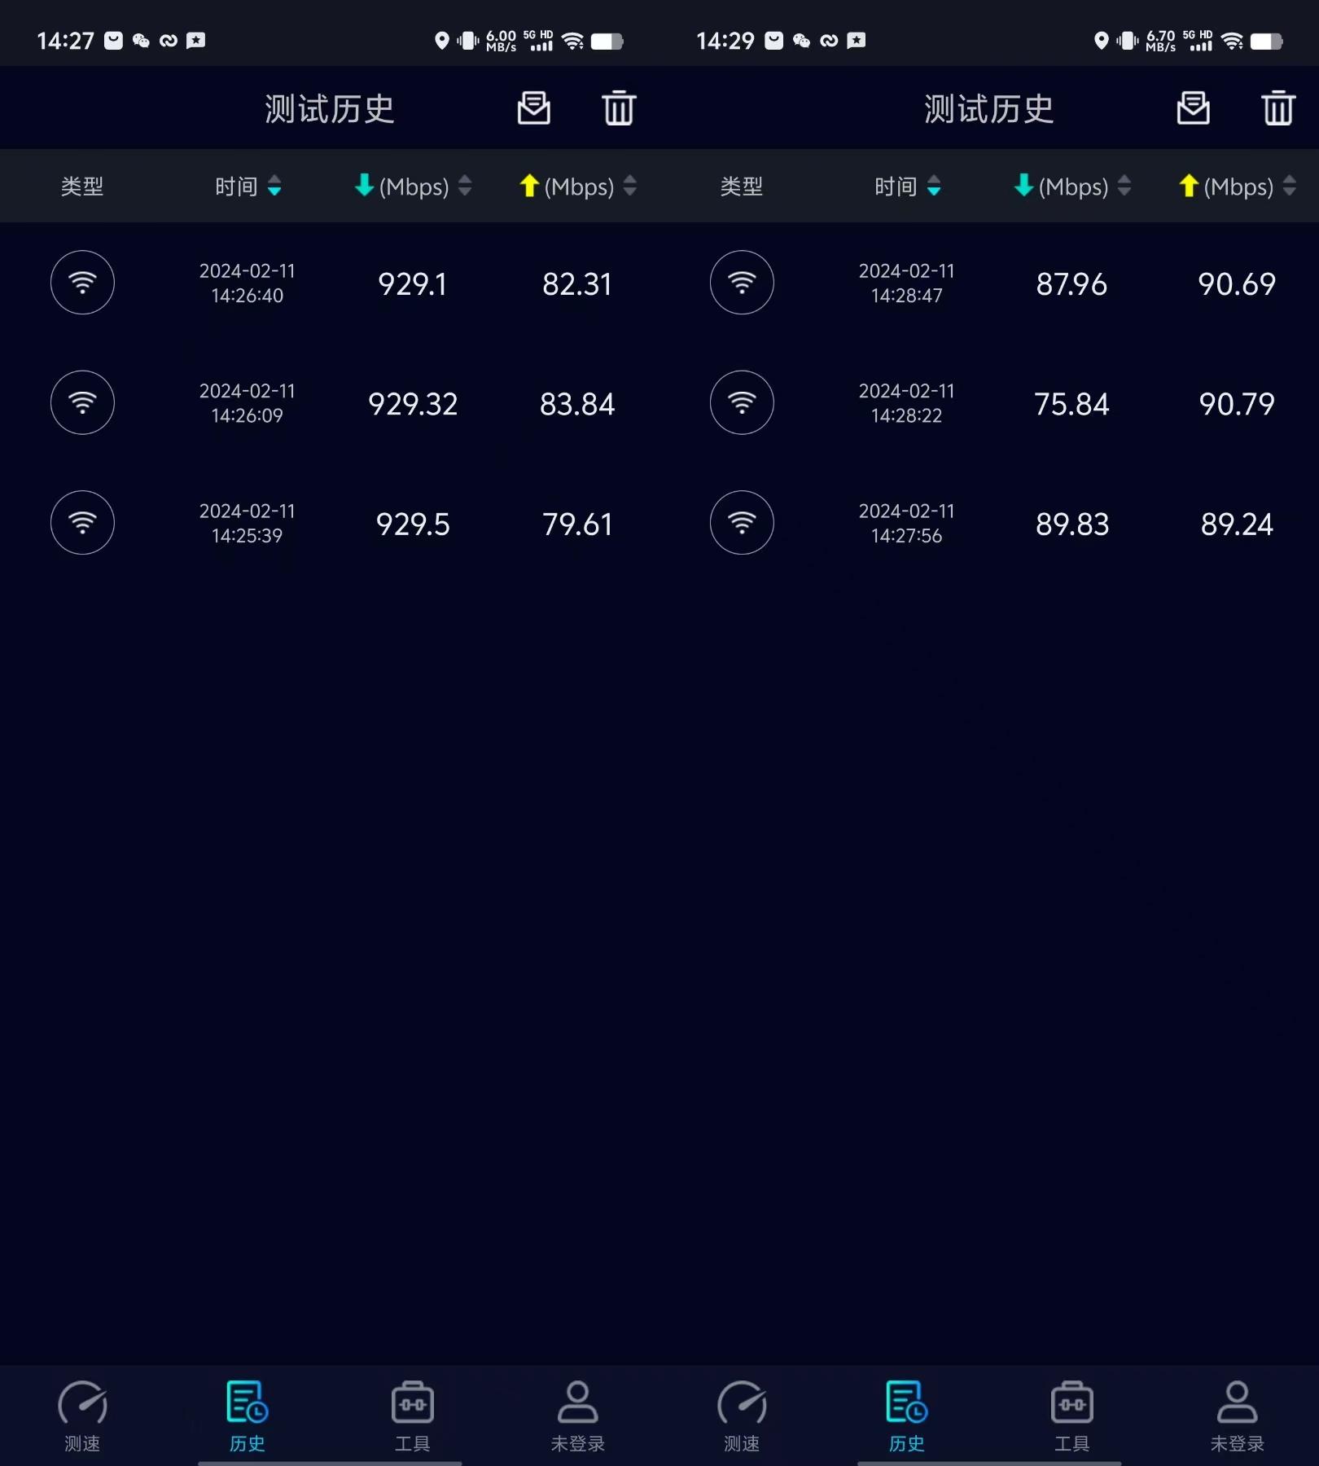Sort by upload Mbps column in left screen

coord(578,187)
